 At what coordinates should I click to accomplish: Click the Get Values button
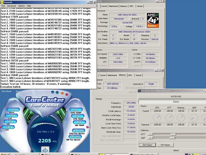point(147,145)
